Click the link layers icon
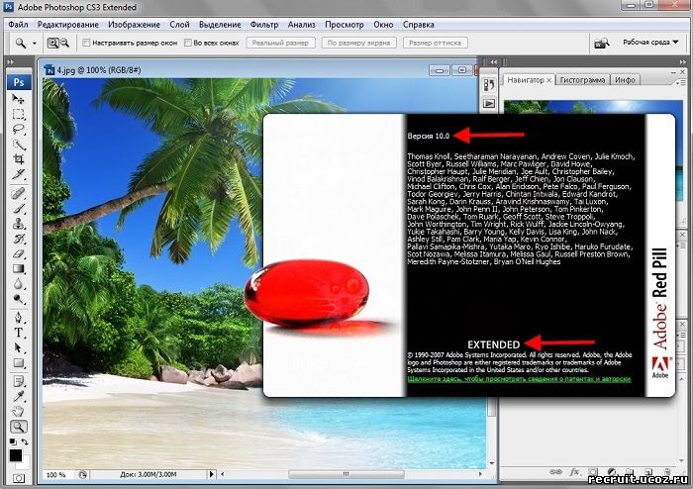The height and width of the screenshot is (489, 693). [x=555, y=472]
